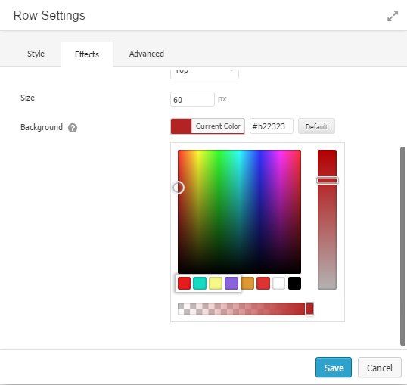This screenshot has height=385, width=407.
Task: Pick the red palette swatch
Action: click(185, 283)
